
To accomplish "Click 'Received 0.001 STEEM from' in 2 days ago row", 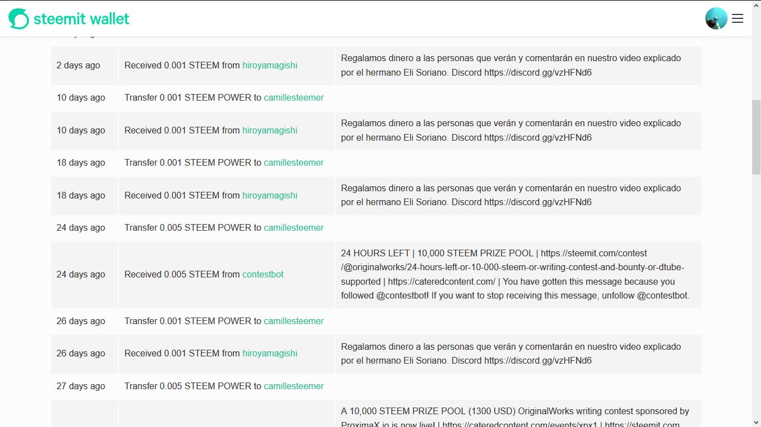I will point(182,65).
